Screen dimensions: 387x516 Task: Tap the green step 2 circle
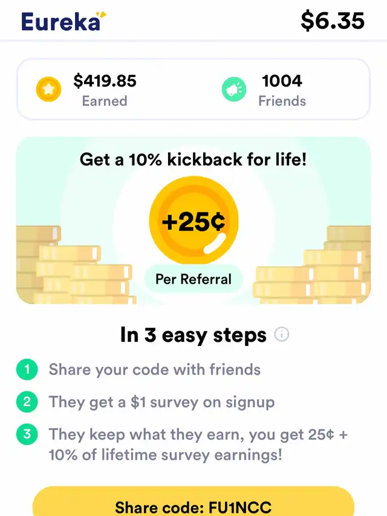[x=27, y=402]
